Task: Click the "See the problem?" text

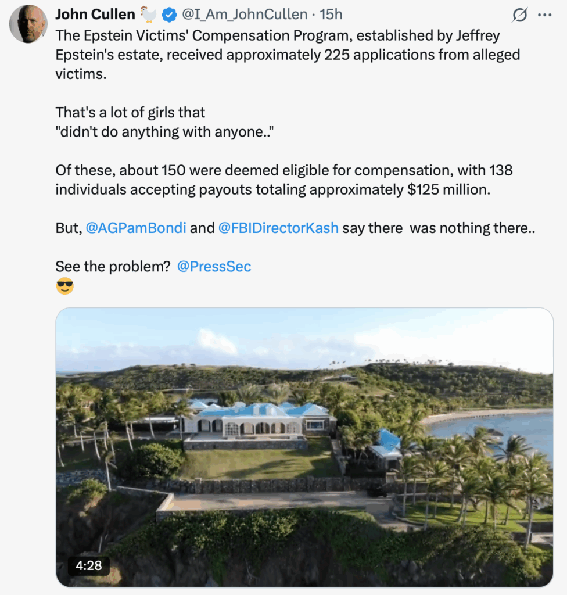Action: (x=113, y=267)
